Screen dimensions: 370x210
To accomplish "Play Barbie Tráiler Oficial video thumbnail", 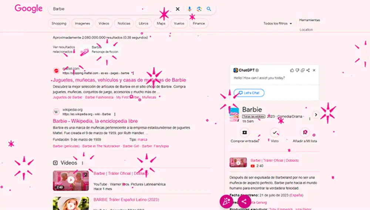I will coord(71,180).
